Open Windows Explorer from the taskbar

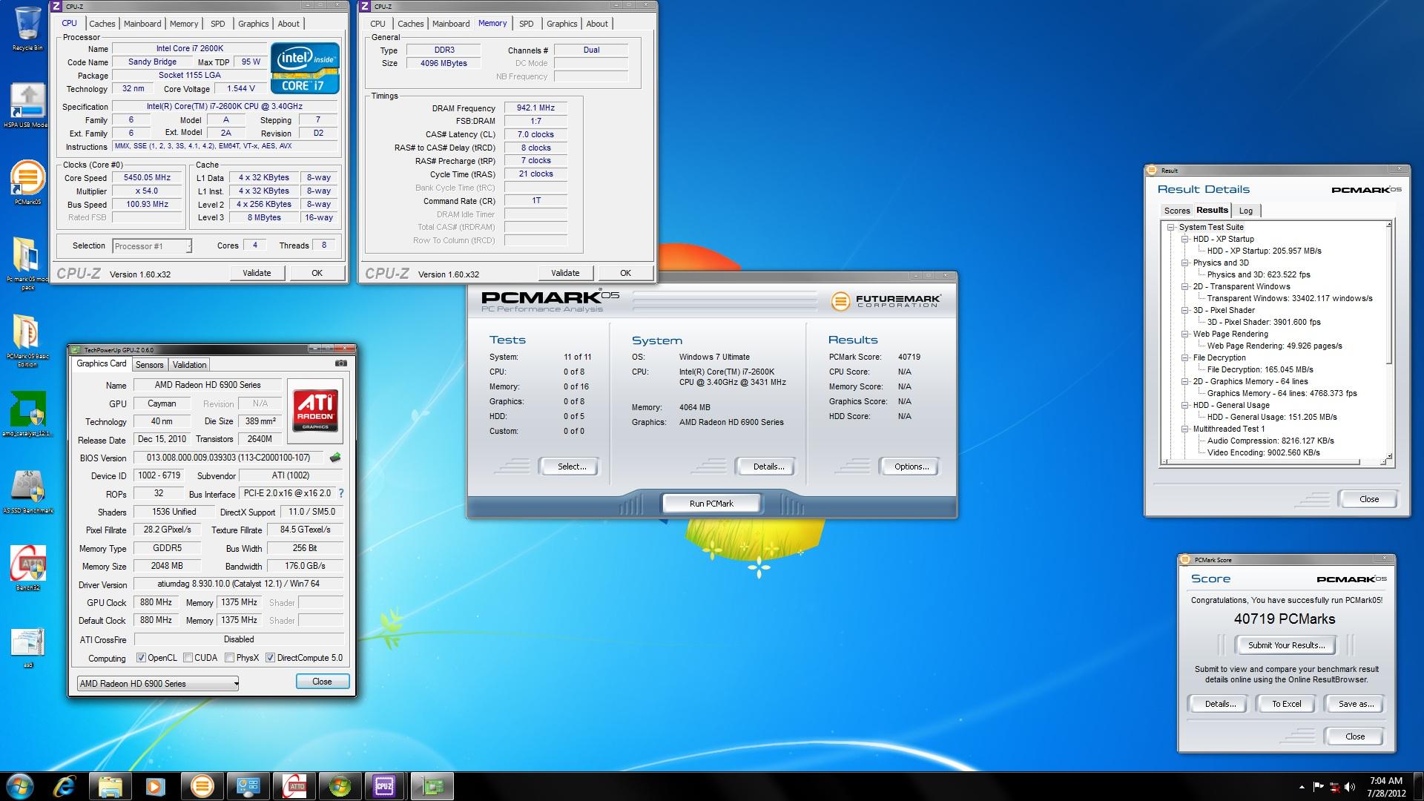click(x=110, y=785)
